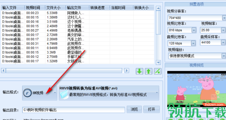Click the Peppa Pig video preview

196,89
